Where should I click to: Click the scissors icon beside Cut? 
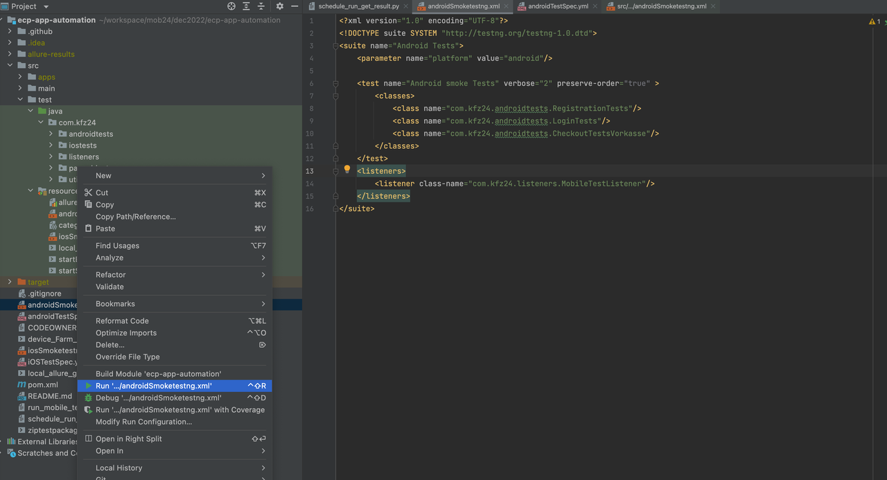[x=88, y=193]
